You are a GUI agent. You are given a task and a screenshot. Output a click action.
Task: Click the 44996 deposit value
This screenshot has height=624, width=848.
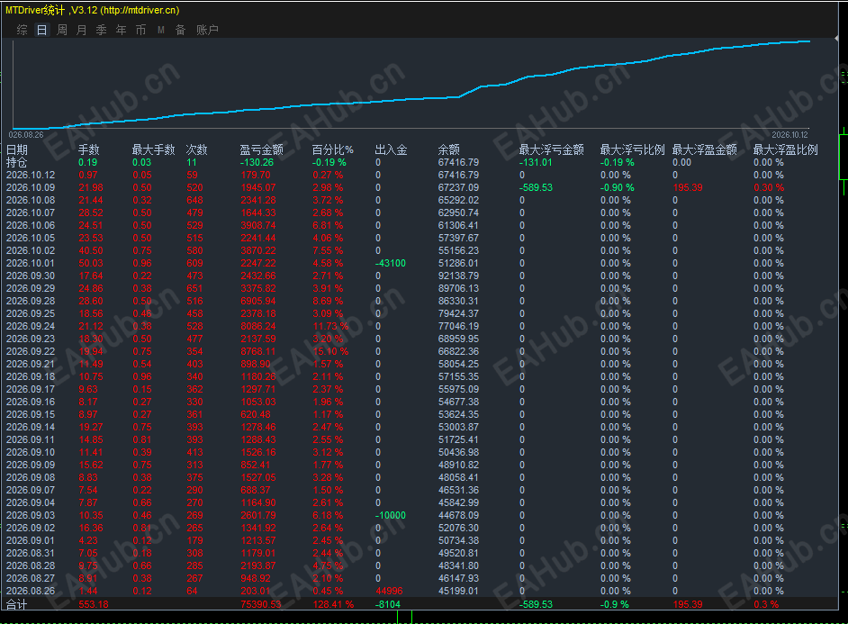(x=389, y=591)
